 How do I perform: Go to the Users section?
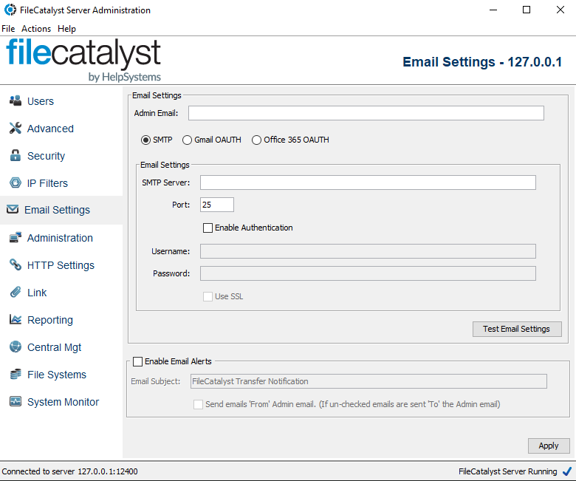[41, 101]
